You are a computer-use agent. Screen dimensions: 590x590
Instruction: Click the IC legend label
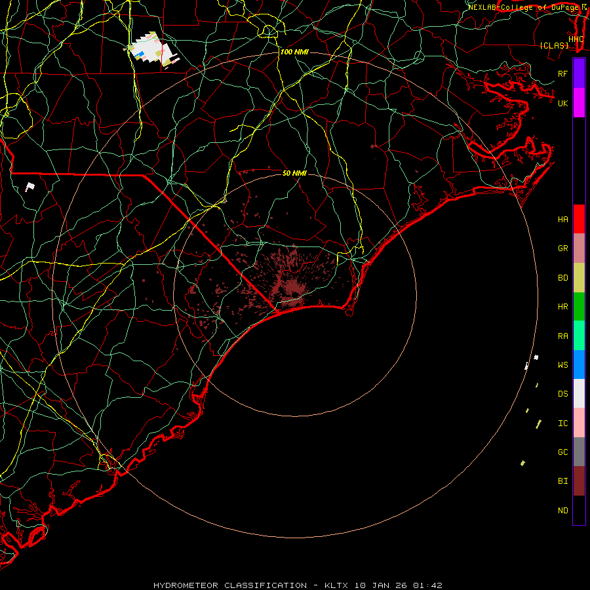(562, 423)
